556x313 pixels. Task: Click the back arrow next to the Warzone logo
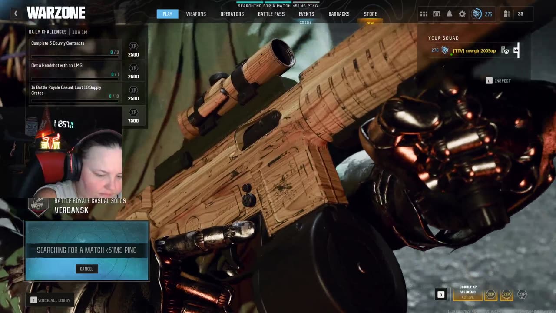pyautogui.click(x=16, y=13)
